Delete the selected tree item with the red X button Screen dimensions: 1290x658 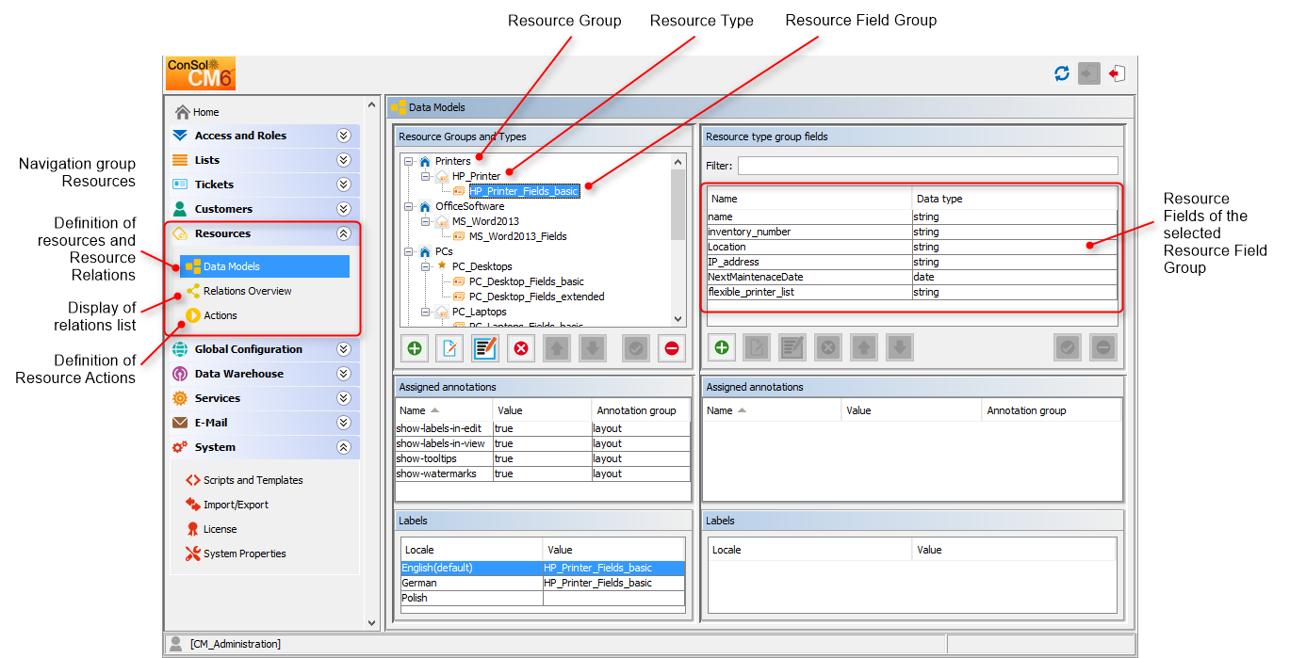[521, 348]
